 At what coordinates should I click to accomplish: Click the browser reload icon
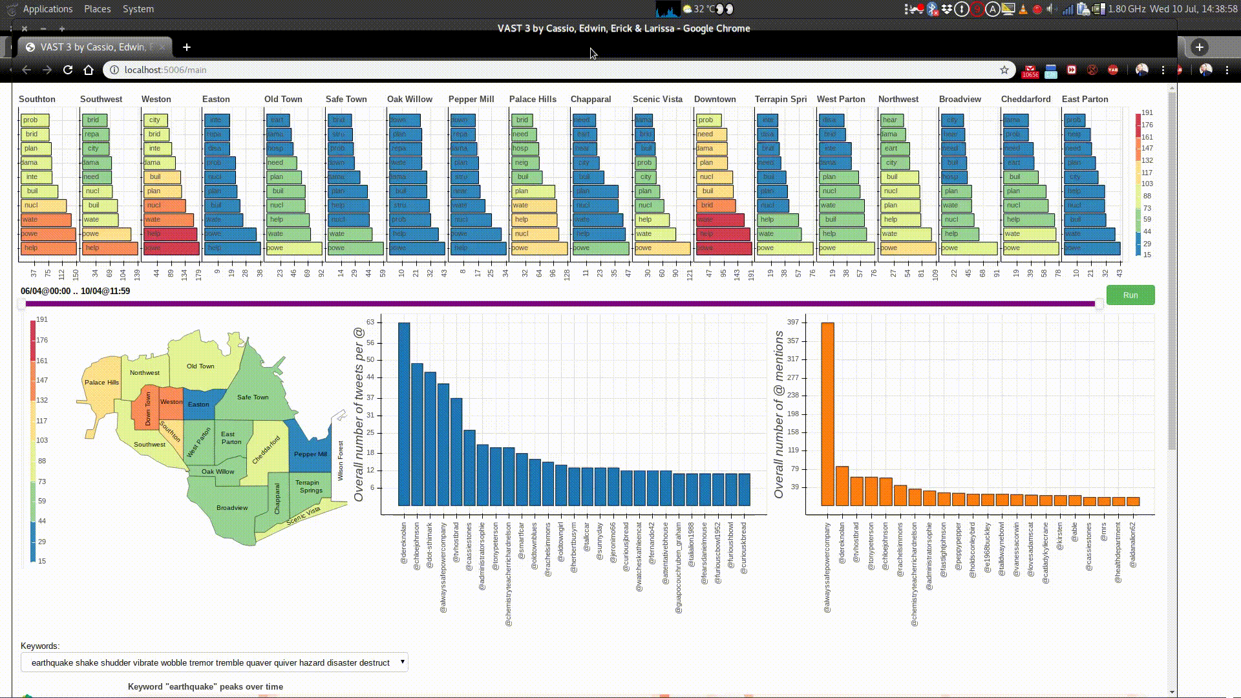pos(68,70)
